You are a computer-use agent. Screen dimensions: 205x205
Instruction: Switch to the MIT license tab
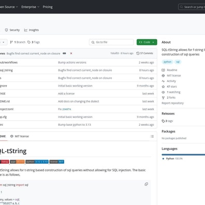20,136
